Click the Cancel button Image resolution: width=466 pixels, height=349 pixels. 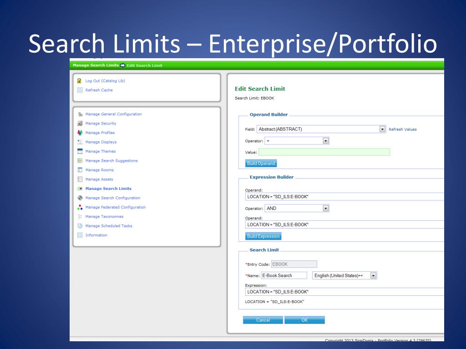pyautogui.click(x=263, y=320)
